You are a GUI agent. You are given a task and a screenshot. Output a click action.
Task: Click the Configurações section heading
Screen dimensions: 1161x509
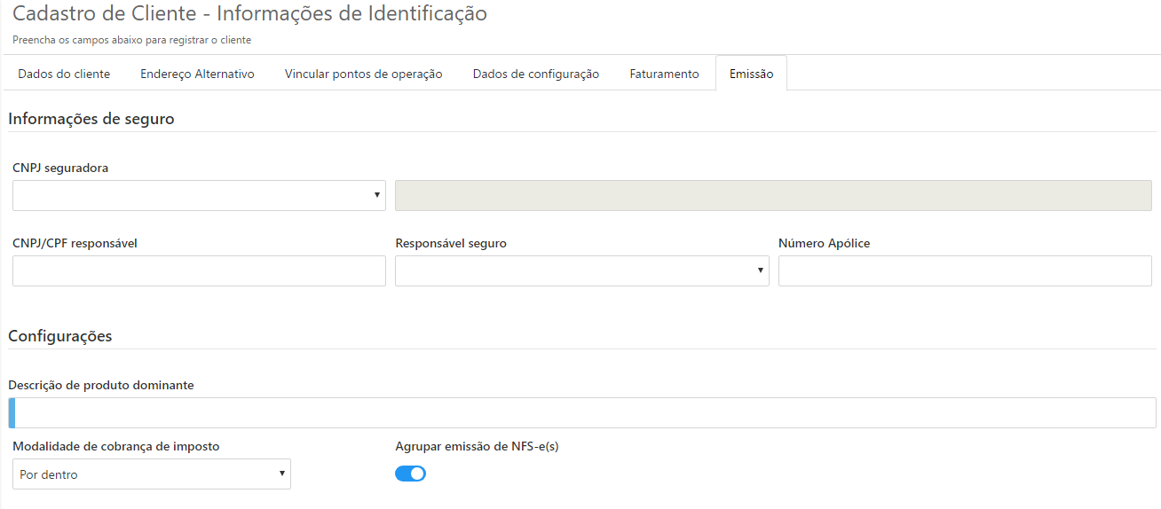(59, 336)
